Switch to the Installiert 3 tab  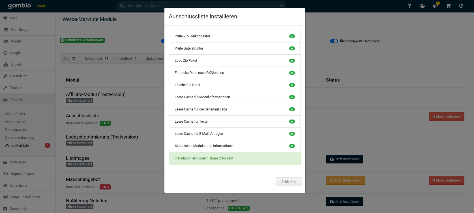(x=128, y=58)
